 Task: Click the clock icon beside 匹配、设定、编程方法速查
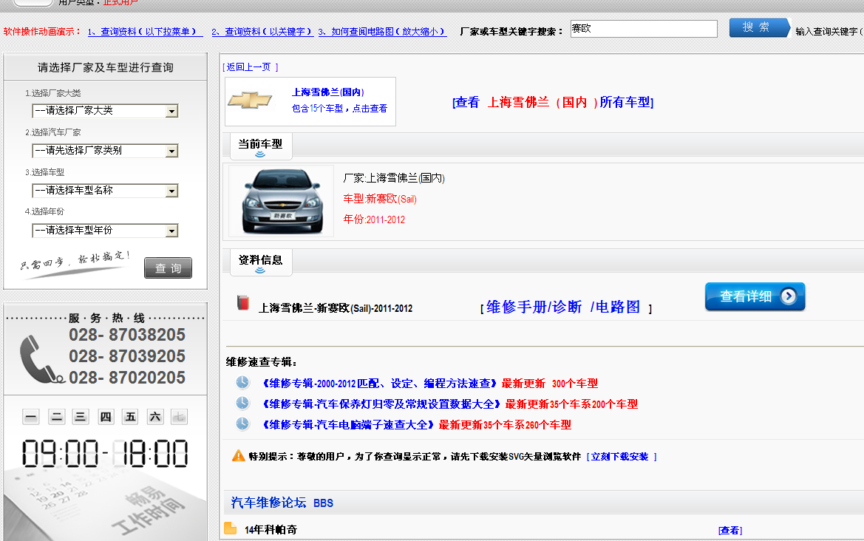(242, 382)
